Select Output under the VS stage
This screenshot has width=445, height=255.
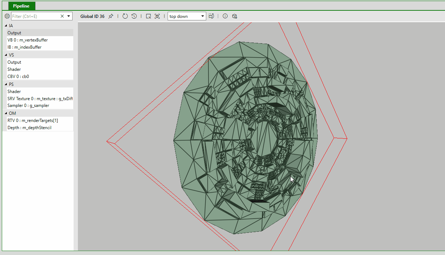click(x=40, y=62)
